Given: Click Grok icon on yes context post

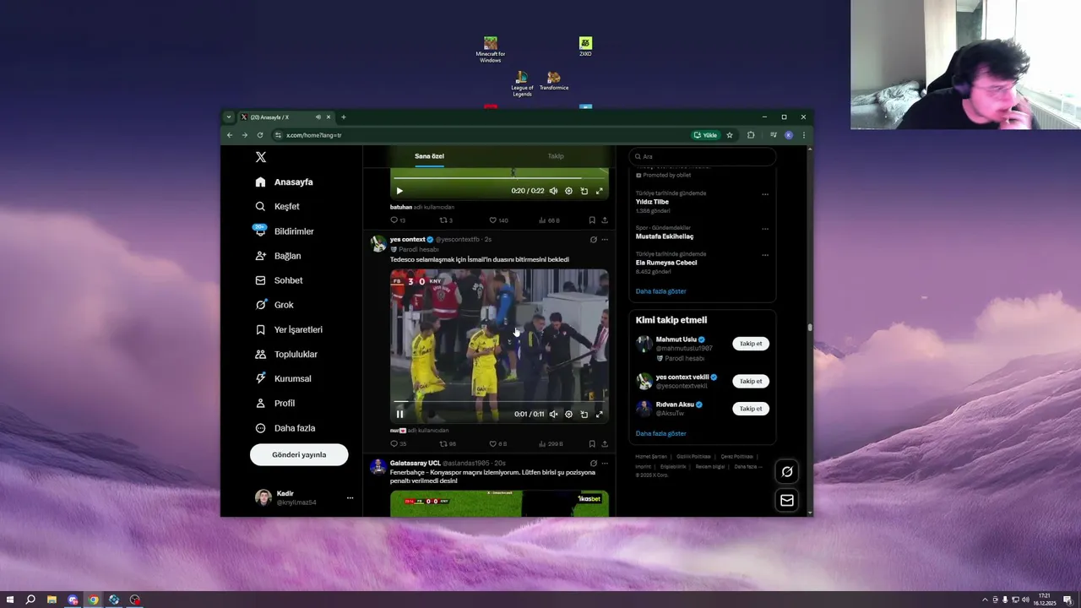Looking at the screenshot, I should coord(594,240).
